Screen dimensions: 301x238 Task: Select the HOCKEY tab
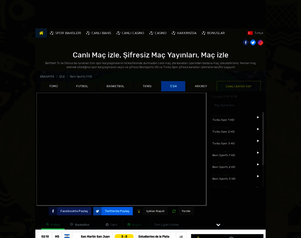click(x=201, y=86)
